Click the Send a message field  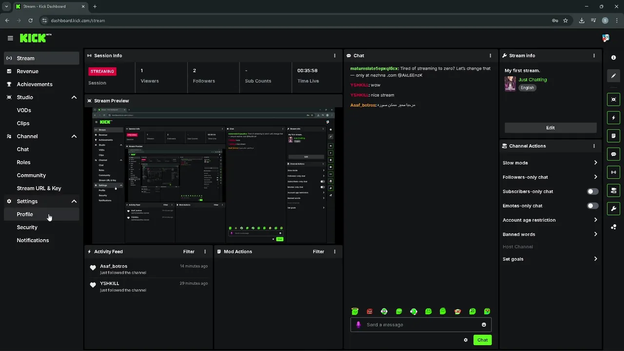(421, 325)
